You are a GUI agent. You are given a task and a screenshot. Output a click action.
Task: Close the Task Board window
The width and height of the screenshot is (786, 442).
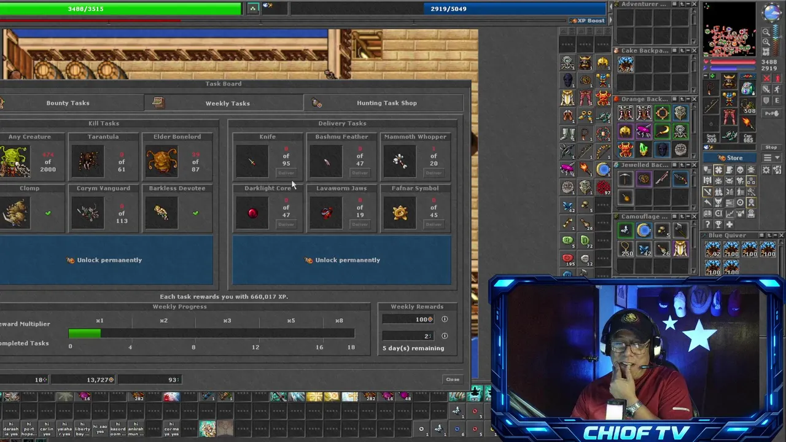pos(453,379)
